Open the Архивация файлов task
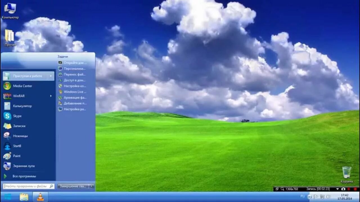Screen dimensions: 360x202 [x=72, y=98]
